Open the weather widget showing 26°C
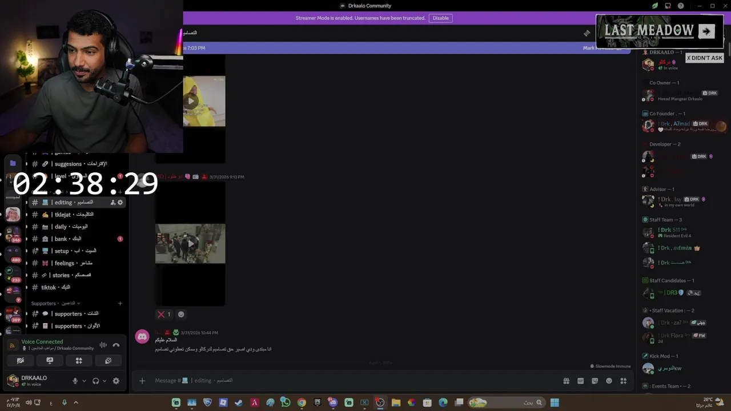 (711, 402)
